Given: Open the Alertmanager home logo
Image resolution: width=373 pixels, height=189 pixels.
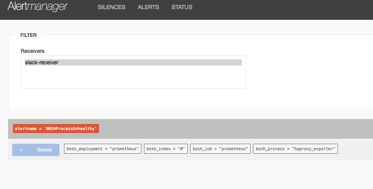Looking at the screenshot, I should (x=38, y=6).
